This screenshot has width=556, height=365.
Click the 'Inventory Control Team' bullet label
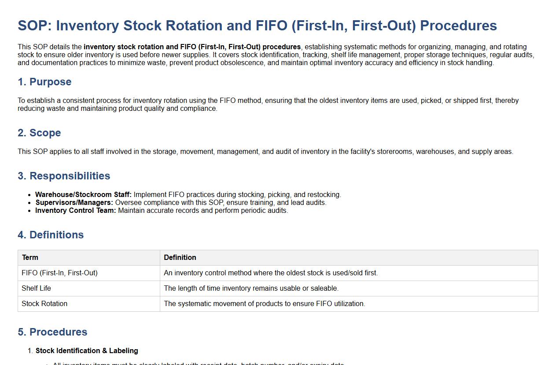[76, 211]
